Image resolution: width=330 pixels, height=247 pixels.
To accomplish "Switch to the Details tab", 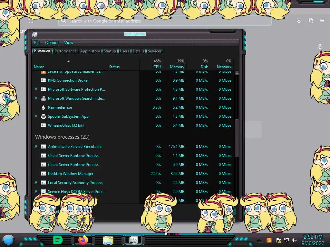I will (x=138, y=51).
